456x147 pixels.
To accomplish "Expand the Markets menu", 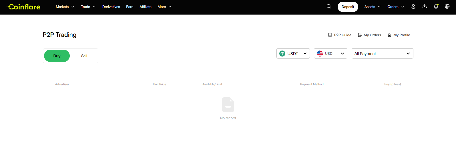I will pyautogui.click(x=65, y=7).
